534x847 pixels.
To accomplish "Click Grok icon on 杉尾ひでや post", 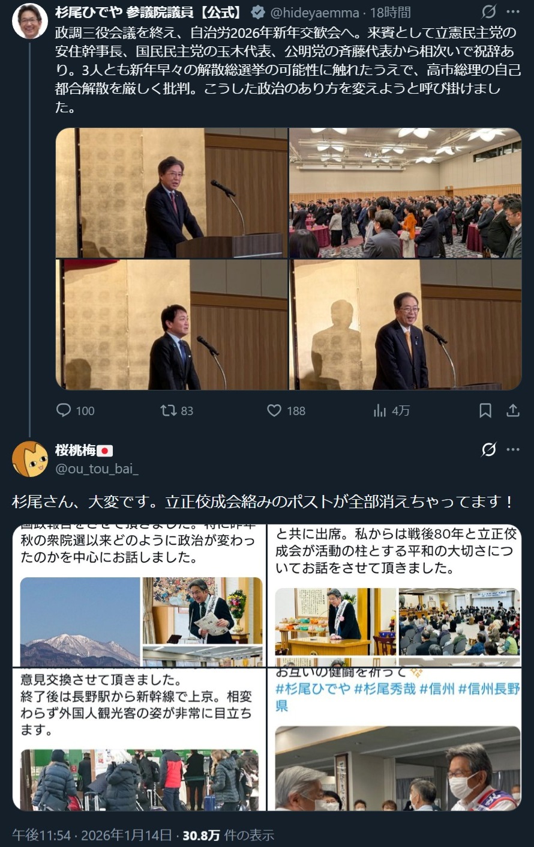I will pyautogui.click(x=489, y=11).
